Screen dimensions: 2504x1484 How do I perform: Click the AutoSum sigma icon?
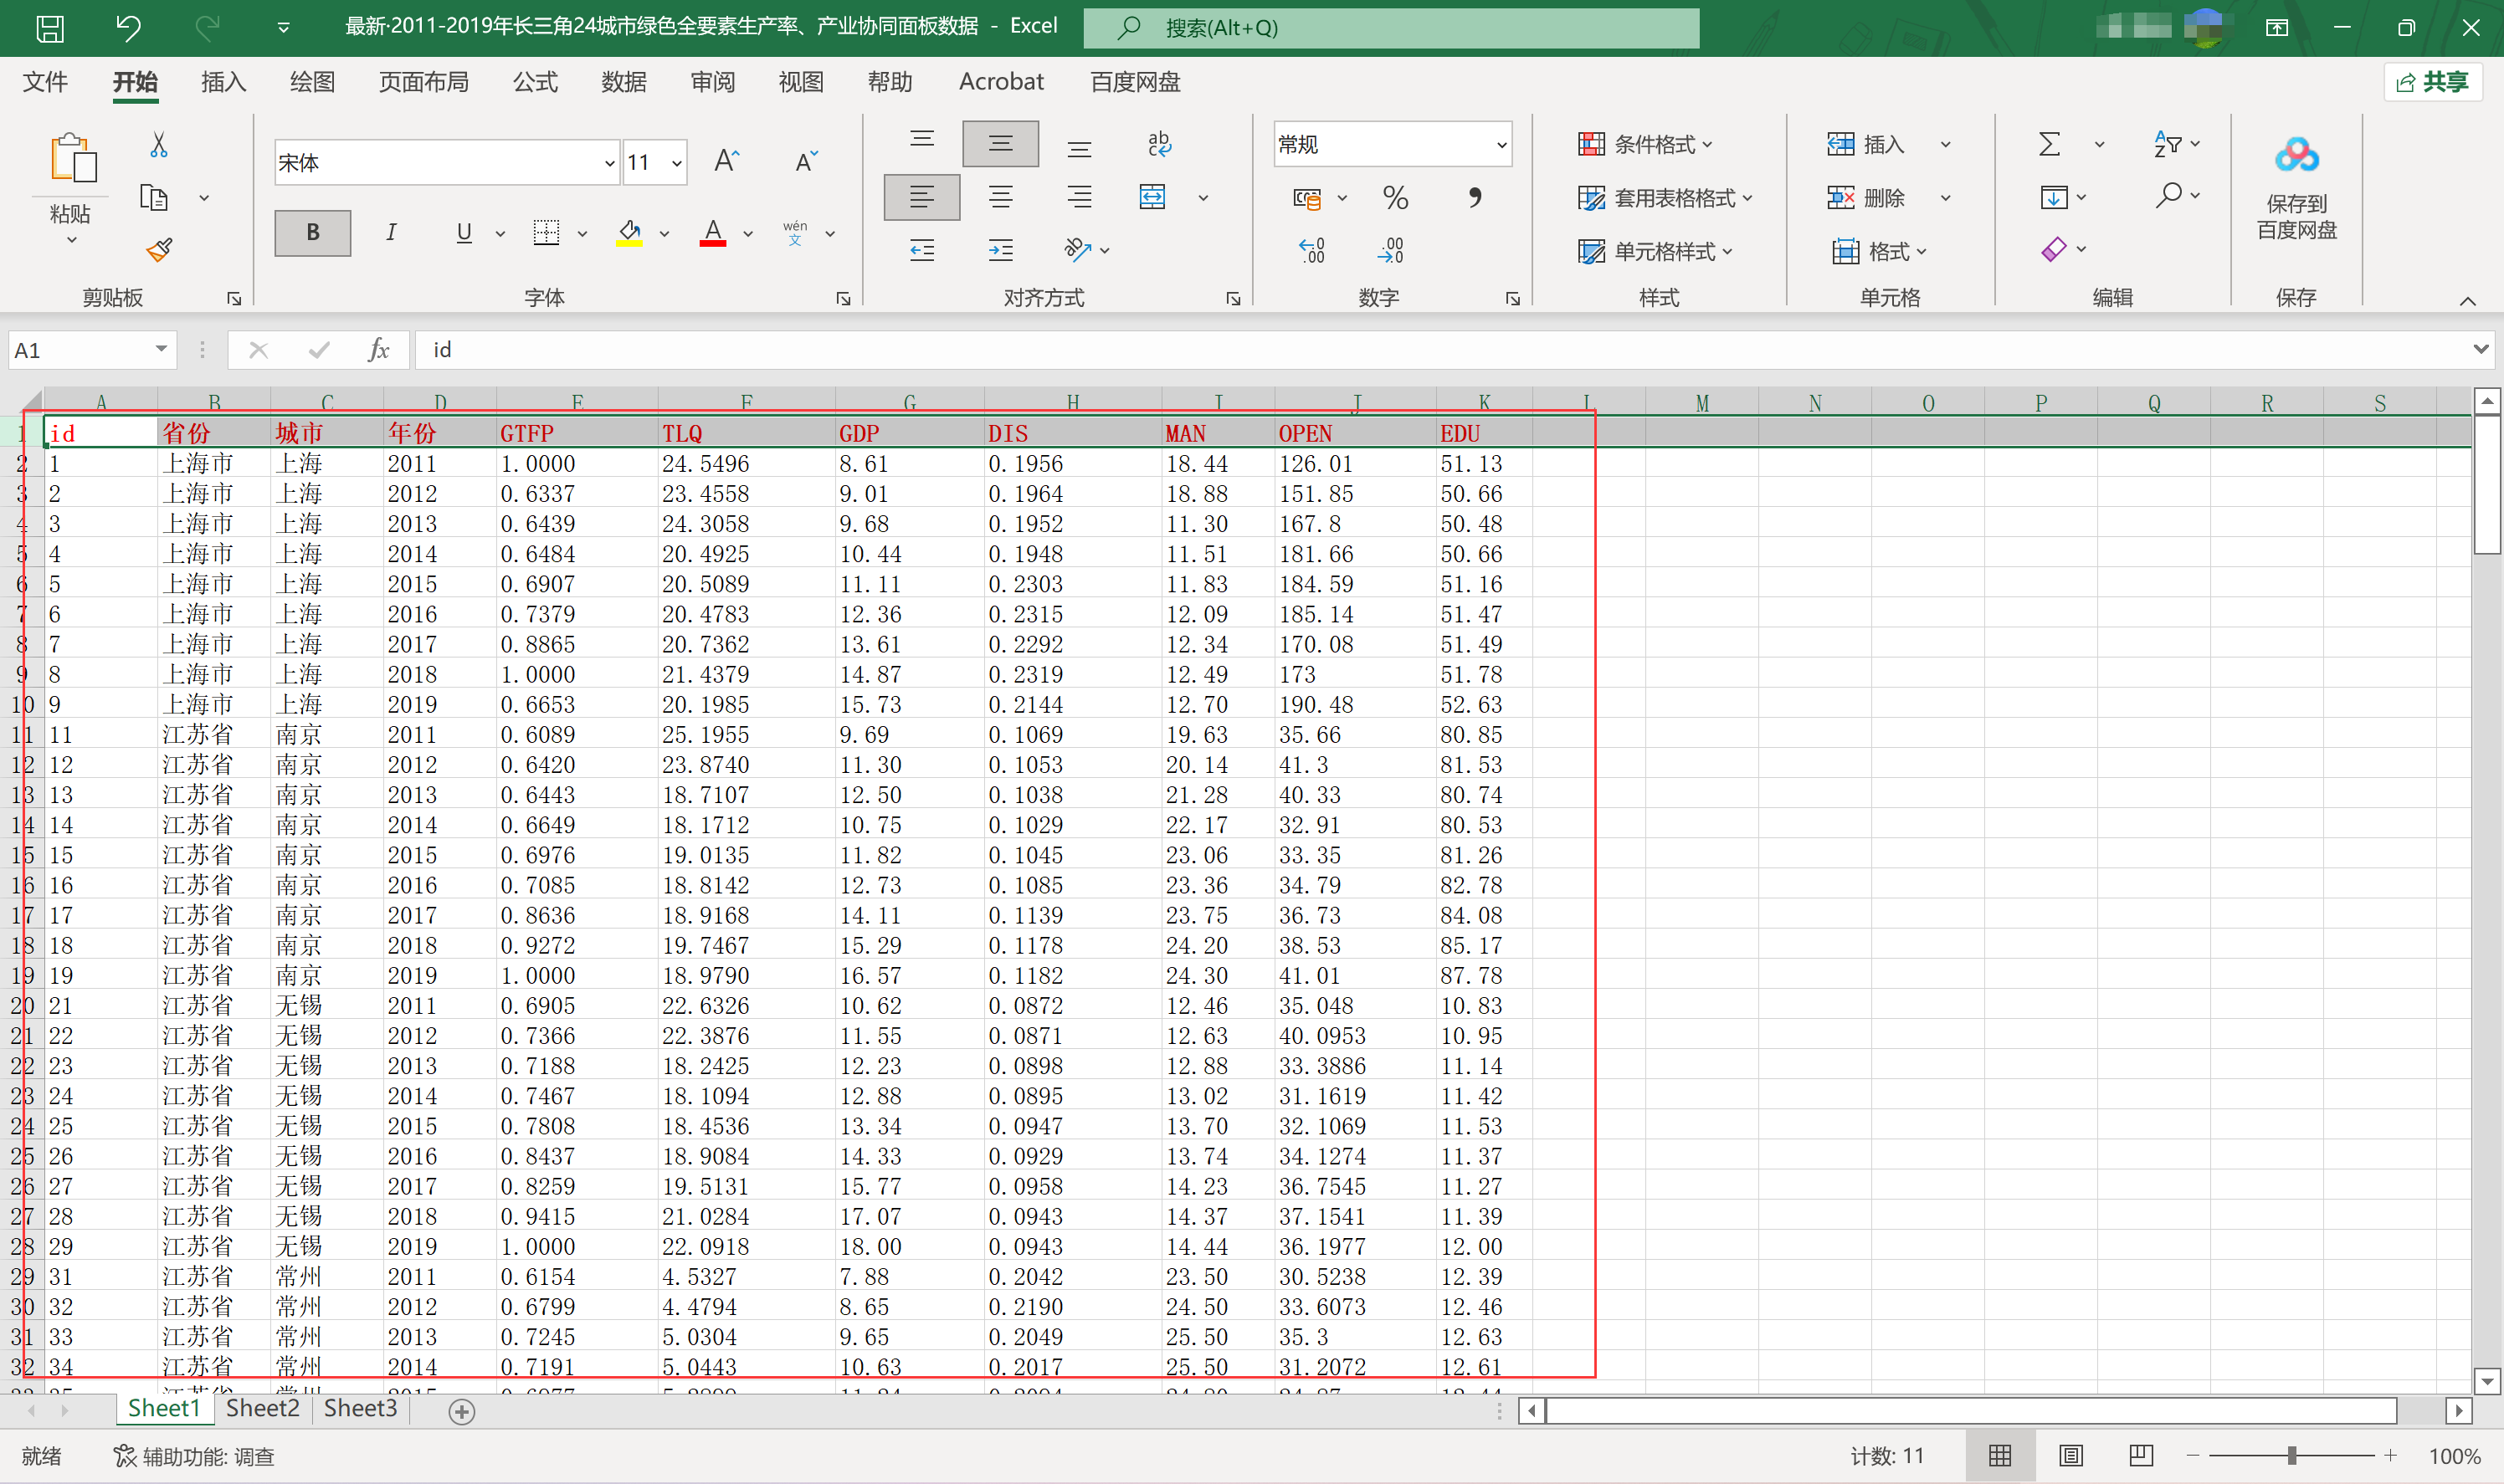[x=2049, y=145]
